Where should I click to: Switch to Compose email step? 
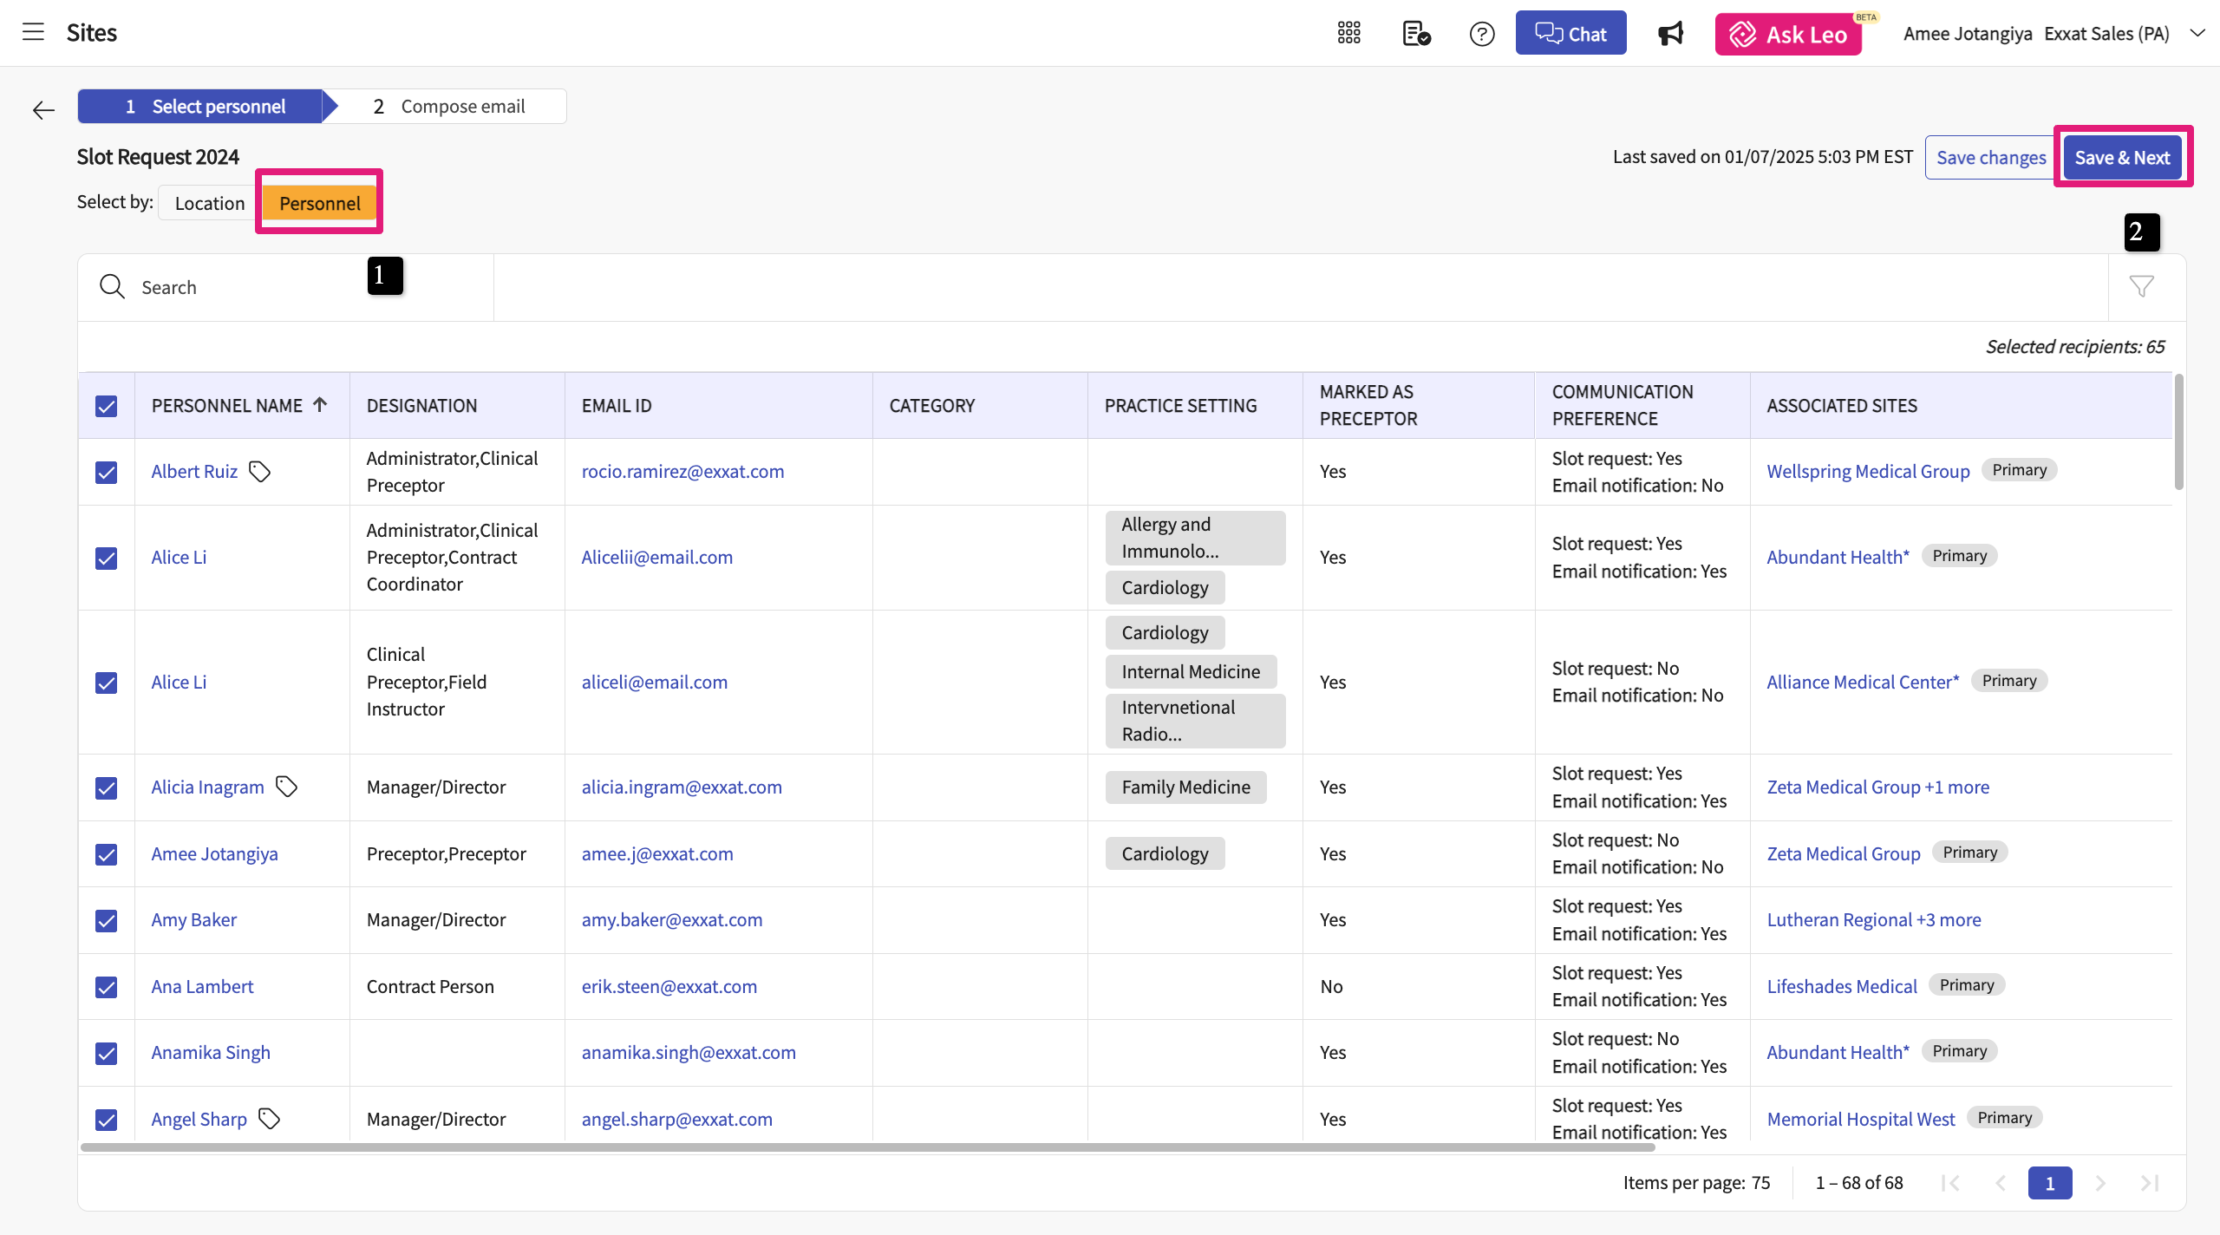(449, 107)
